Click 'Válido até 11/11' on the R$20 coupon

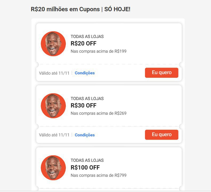[54, 73]
